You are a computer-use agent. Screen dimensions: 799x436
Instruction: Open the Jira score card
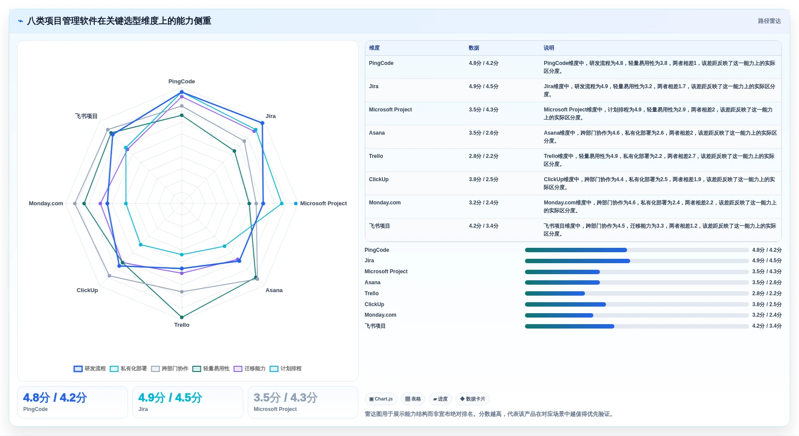coord(188,402)
